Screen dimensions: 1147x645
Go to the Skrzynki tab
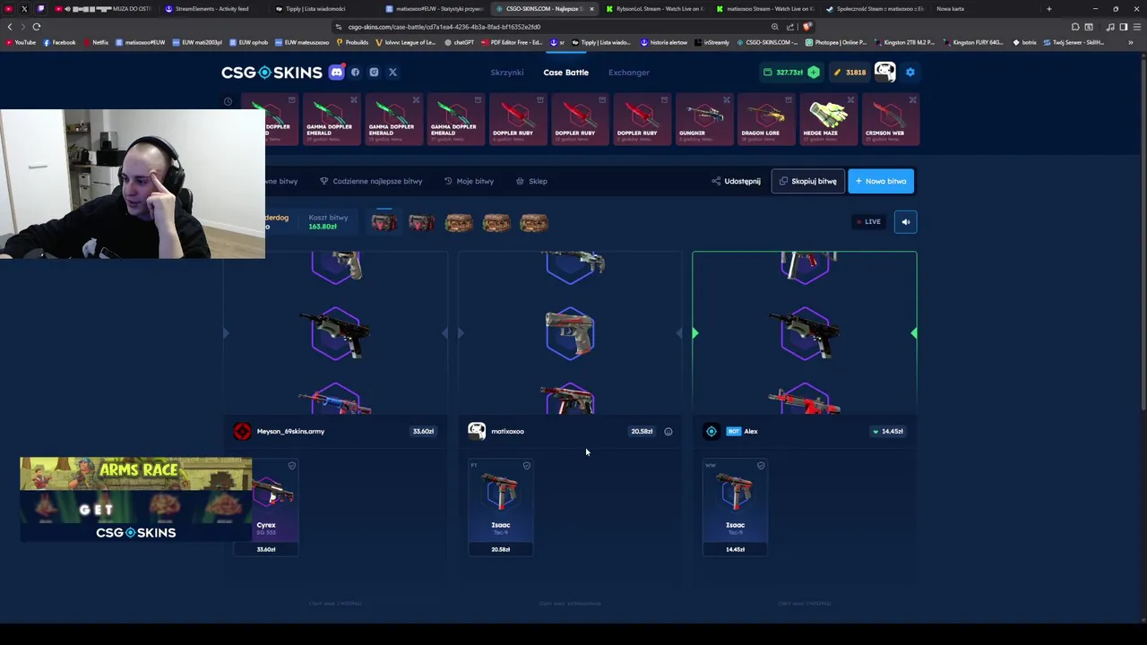(507, 73)
